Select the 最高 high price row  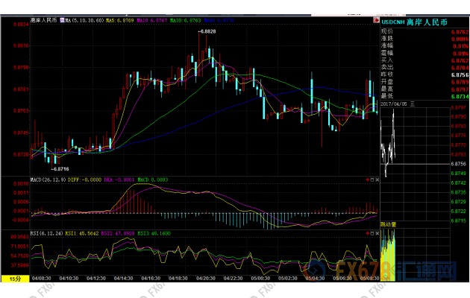(386, 89)
